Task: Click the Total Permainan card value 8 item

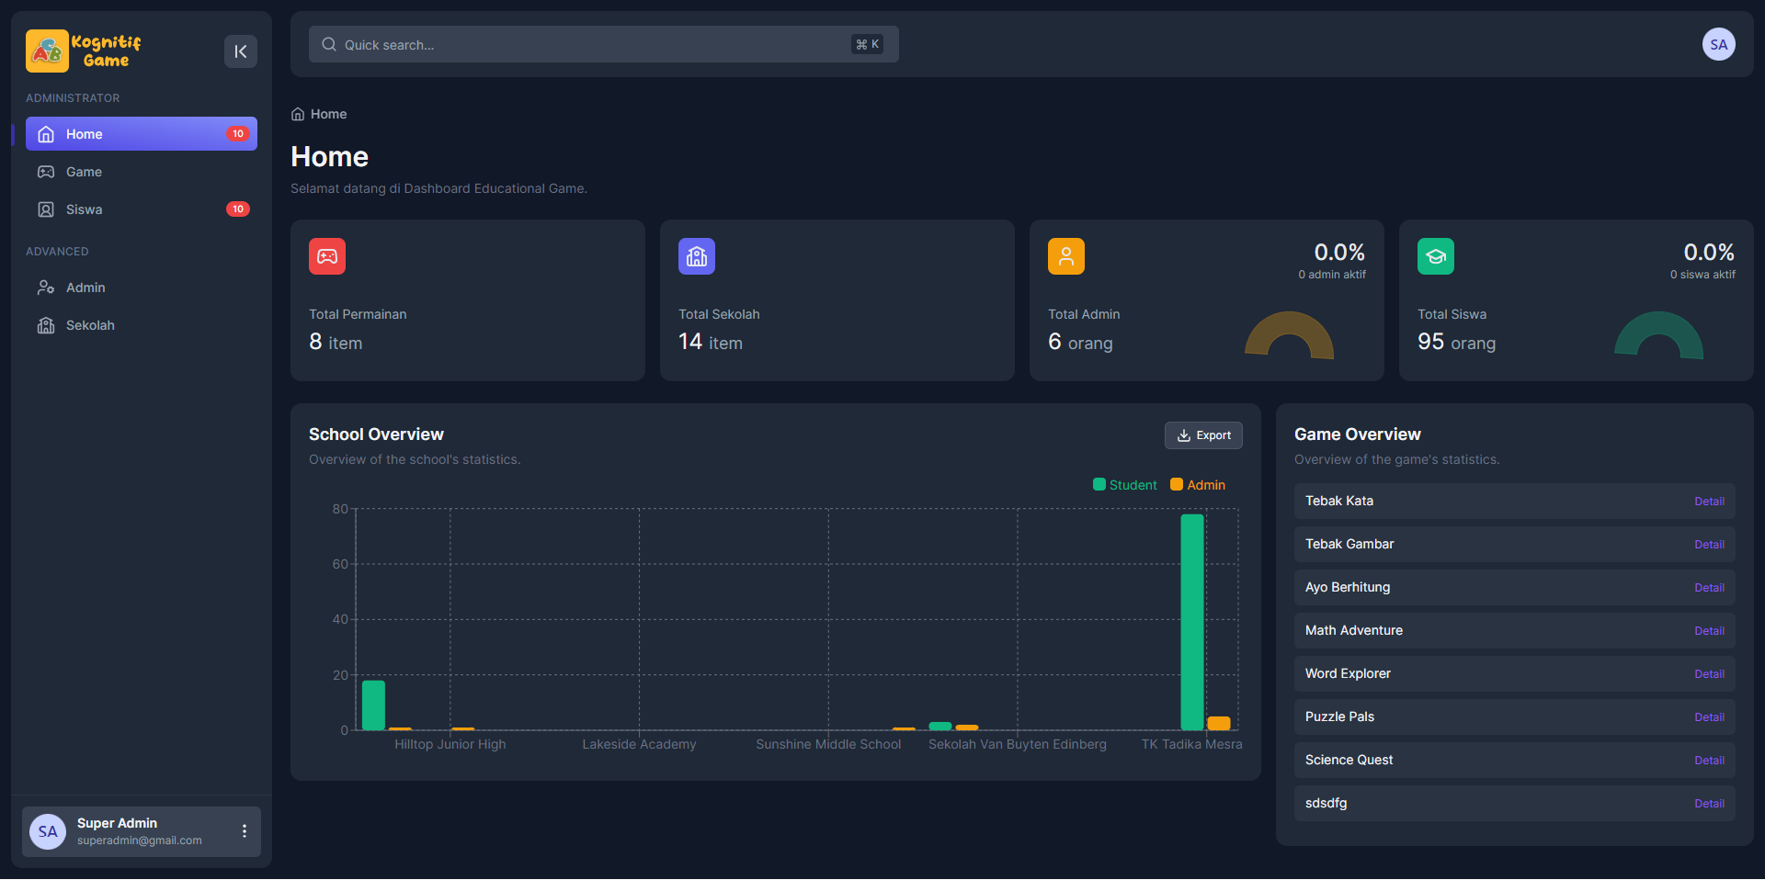Action: point(336,342)
